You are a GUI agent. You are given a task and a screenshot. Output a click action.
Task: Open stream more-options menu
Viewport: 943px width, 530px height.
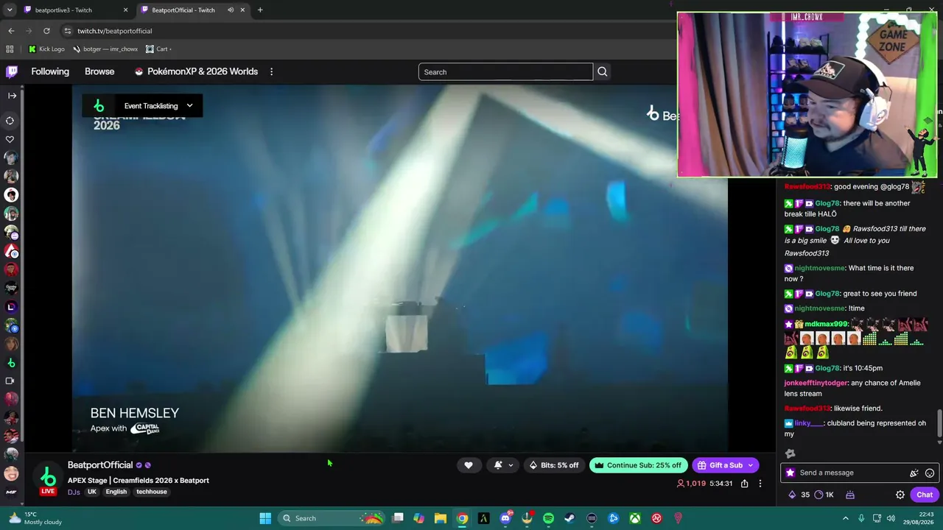pyautogui.click(x=760, y=484)
